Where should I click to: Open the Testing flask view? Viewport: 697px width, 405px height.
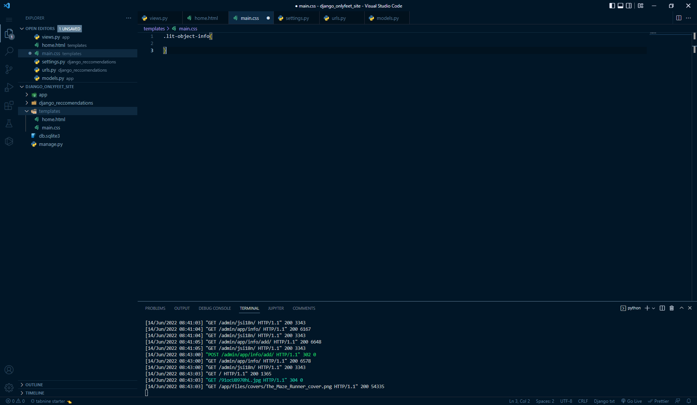pos(9,123)
